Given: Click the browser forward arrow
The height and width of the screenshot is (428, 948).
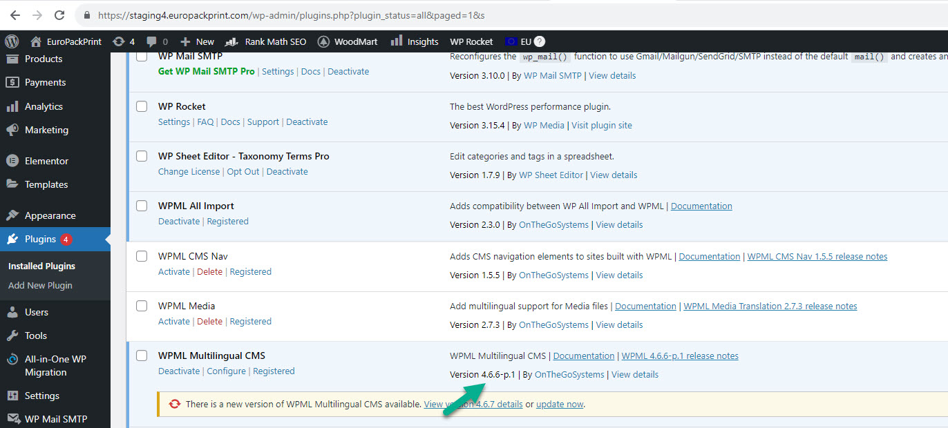Looking at the screenshot, I should (37, 14).
